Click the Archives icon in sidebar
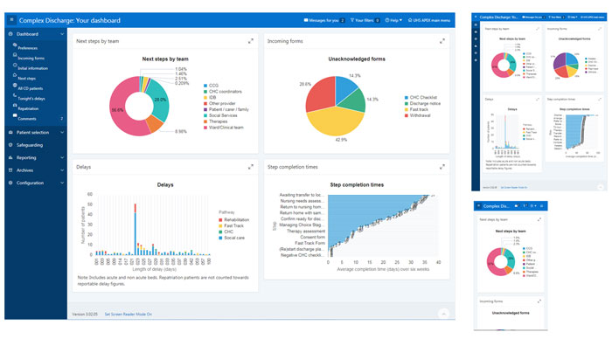612x339 pixels. point(10,170)
